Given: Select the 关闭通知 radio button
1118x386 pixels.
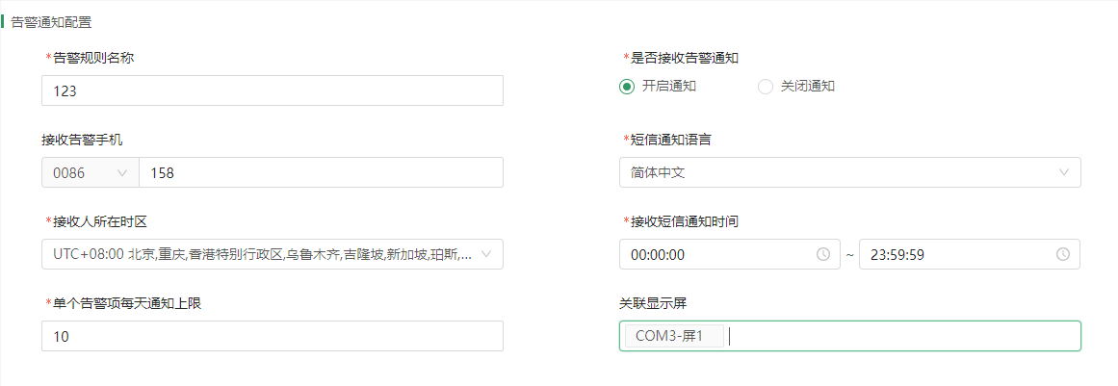Looking at the screenshot, I should pos(765,87).
